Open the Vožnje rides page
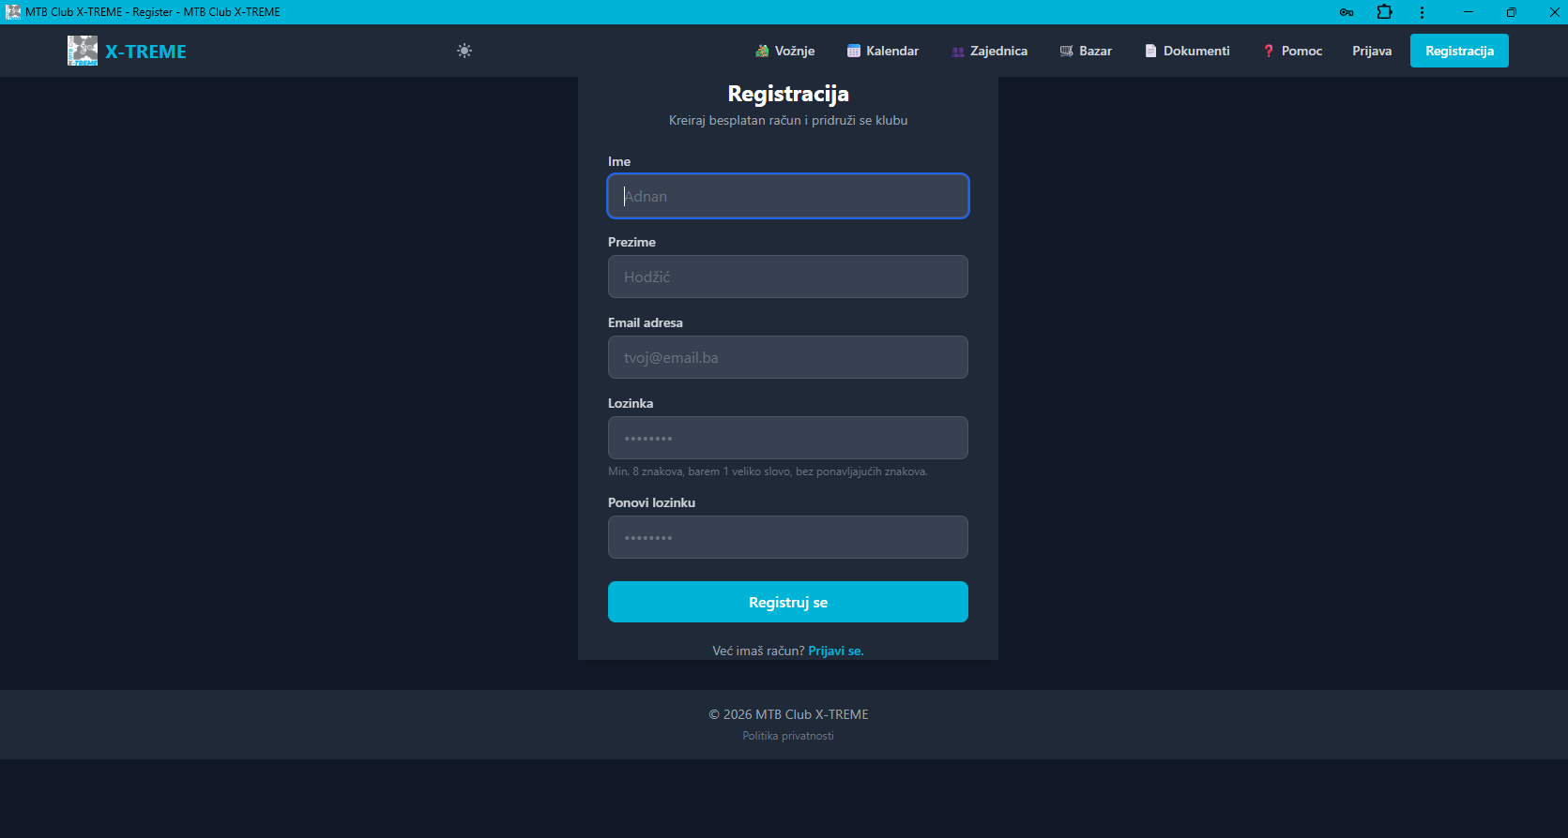This screenshot has height=838, width=1568. point(785,51)
